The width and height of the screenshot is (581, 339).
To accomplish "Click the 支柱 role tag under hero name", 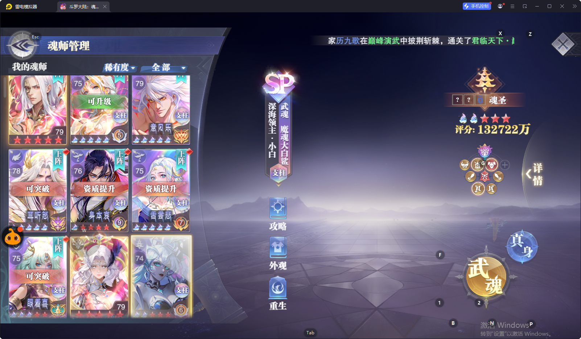I will [279, 173].
